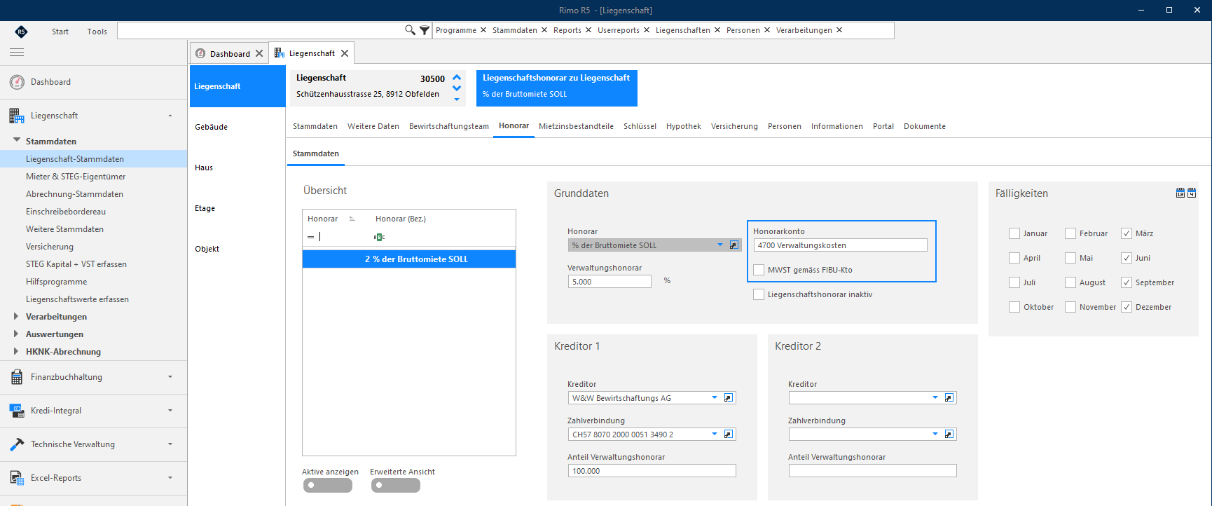Click the ABC filter icon under Honorar (Bez.)
1212x506 pixels.
pos(380,237)
